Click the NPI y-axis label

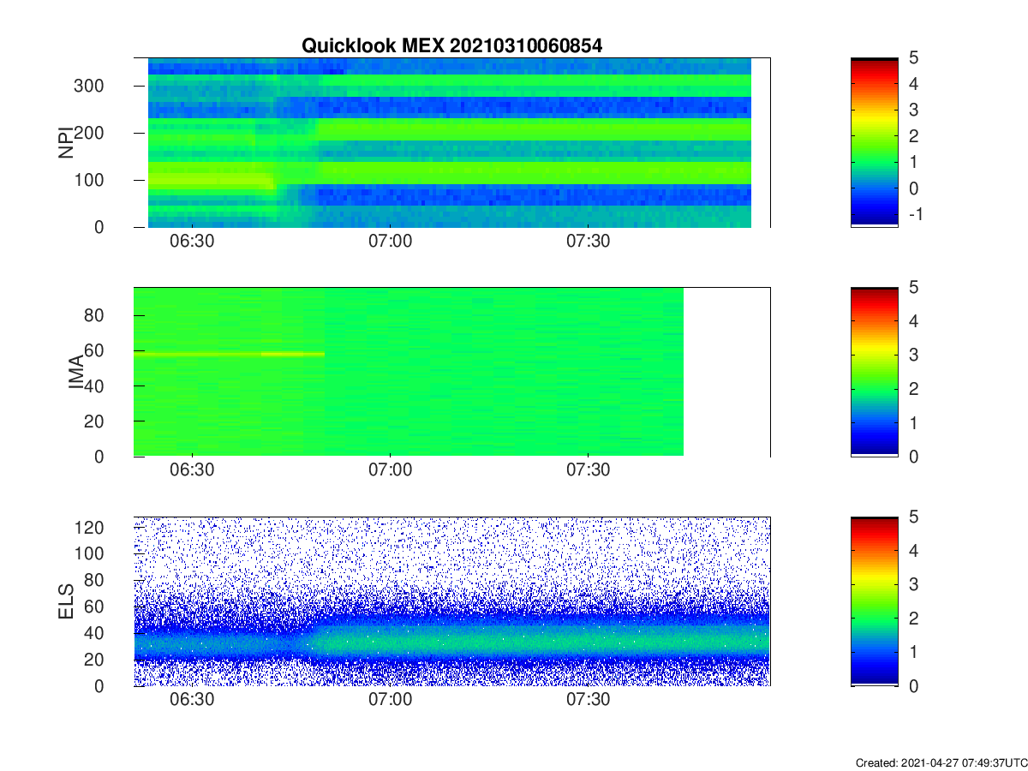pos(65,142)
